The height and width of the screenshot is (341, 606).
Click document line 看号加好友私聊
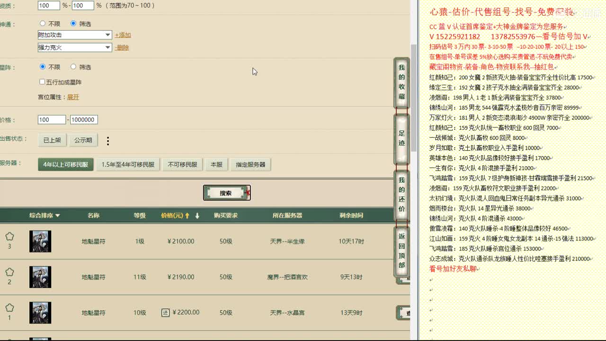[453, 269]
